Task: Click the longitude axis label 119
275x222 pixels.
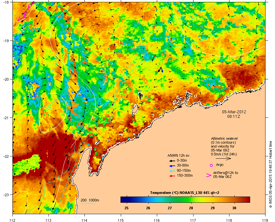Action: click(265, 220)
